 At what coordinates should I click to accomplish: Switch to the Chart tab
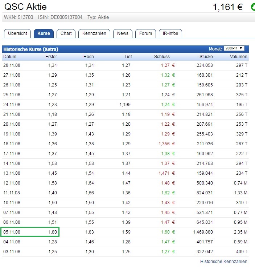(66, 33)
